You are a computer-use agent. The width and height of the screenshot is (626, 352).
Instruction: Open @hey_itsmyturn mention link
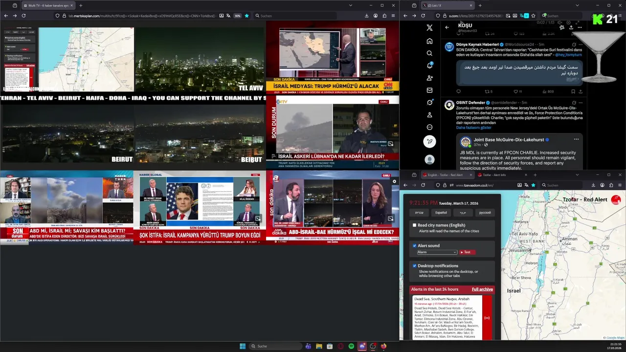pos(568,55)
